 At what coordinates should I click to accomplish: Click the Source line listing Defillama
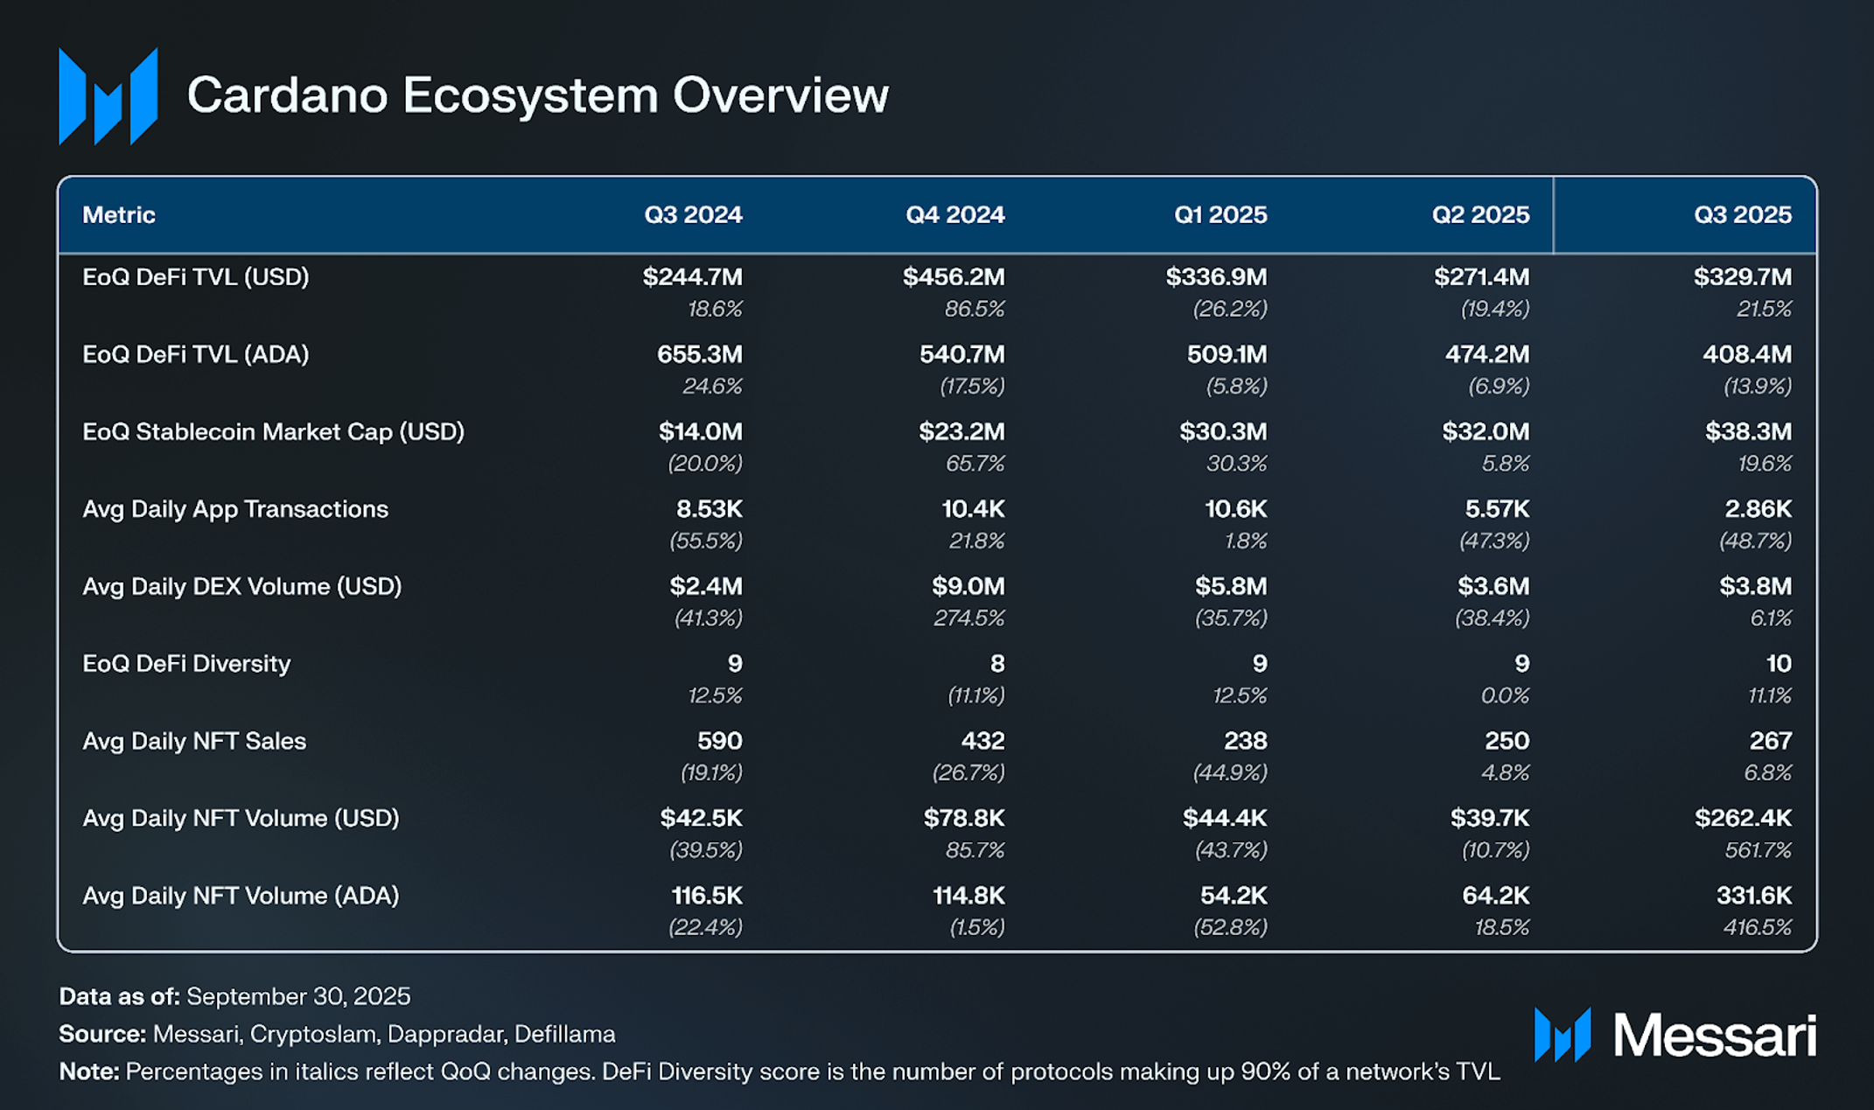pyautogui.click(x=337, y=1034)
